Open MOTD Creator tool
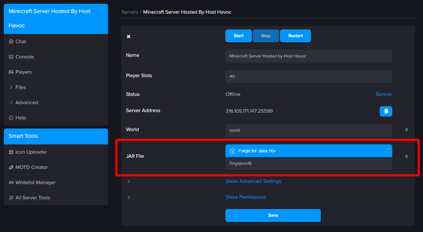 click(x=56, y=167)
